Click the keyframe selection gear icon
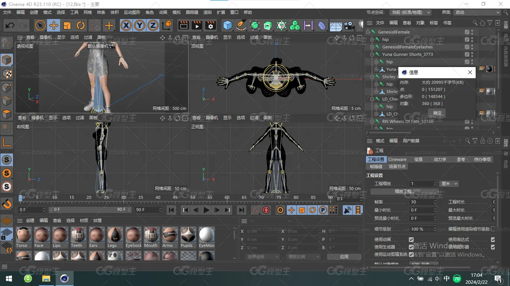The height and width of the screenshot is (286, 510). [x=280, y=210]
